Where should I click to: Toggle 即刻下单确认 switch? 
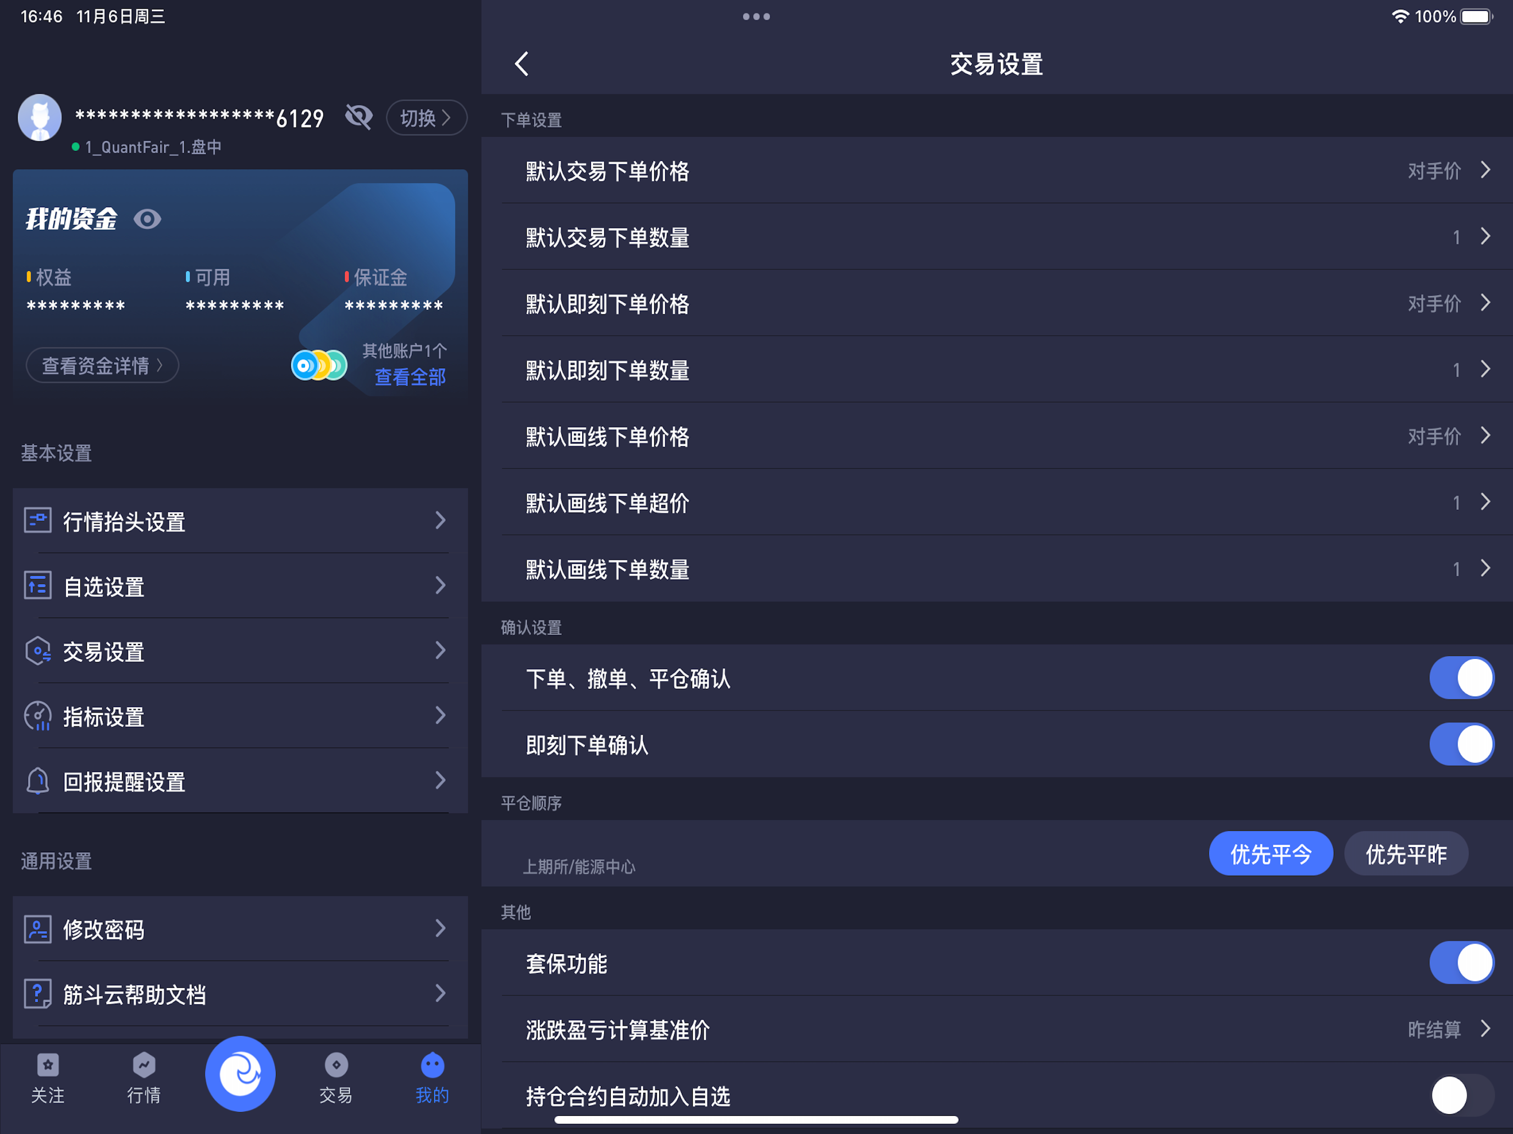tap(1462, 744)
